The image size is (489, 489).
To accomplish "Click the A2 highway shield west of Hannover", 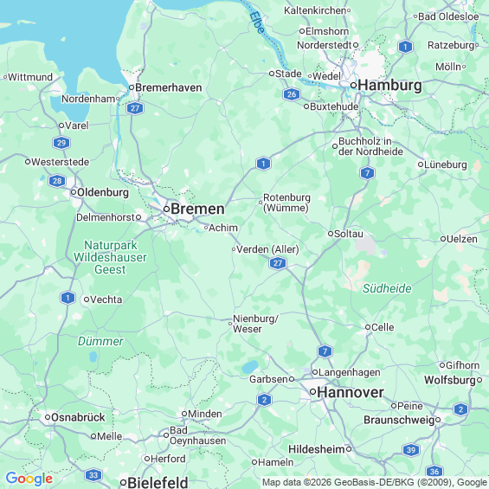I will pyautogui.click(x=265, y=400).
